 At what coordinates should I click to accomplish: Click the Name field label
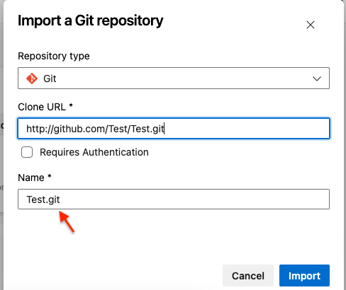(31, 178)
